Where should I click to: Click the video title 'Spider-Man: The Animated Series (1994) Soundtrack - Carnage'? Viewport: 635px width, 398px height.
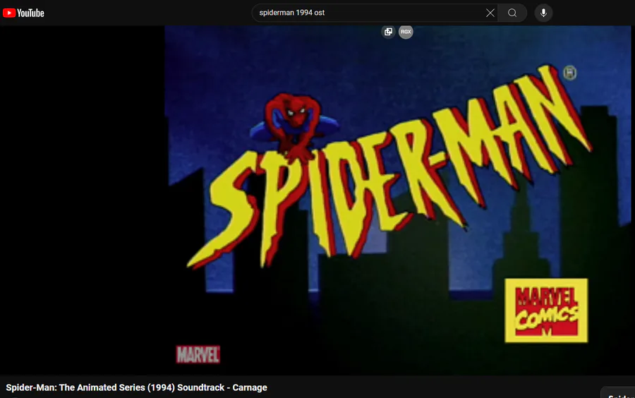click(x=136, y=387)
